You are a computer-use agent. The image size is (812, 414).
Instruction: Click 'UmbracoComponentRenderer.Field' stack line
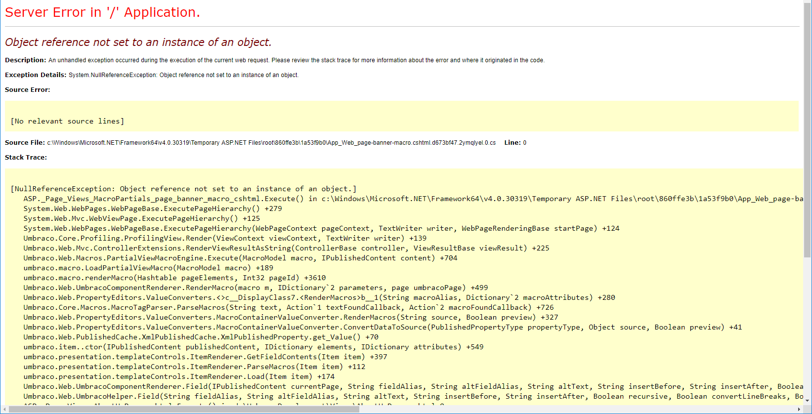coord(413,386)
